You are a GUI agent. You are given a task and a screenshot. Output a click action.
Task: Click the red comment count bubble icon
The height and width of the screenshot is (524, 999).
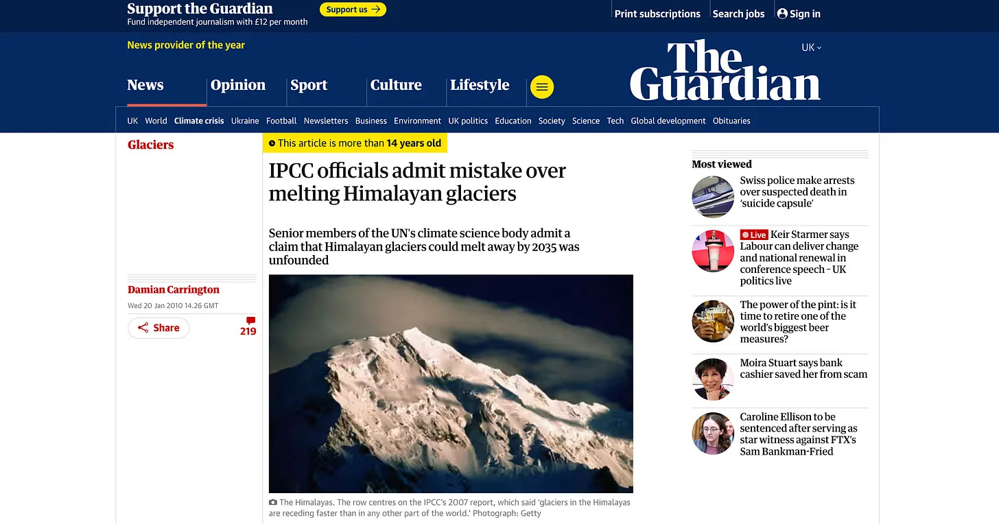coord(250,320)
